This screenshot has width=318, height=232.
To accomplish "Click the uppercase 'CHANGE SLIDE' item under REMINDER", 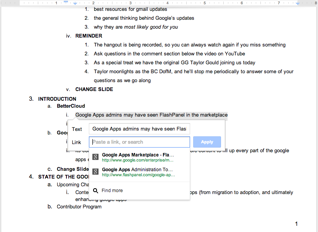I will click(94, 89).
